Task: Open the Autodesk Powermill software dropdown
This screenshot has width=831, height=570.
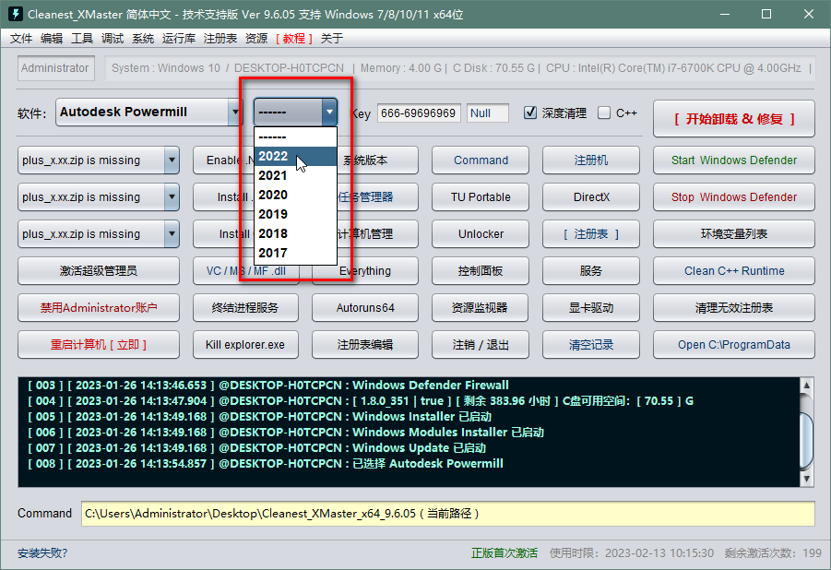Action: [148, 112]
